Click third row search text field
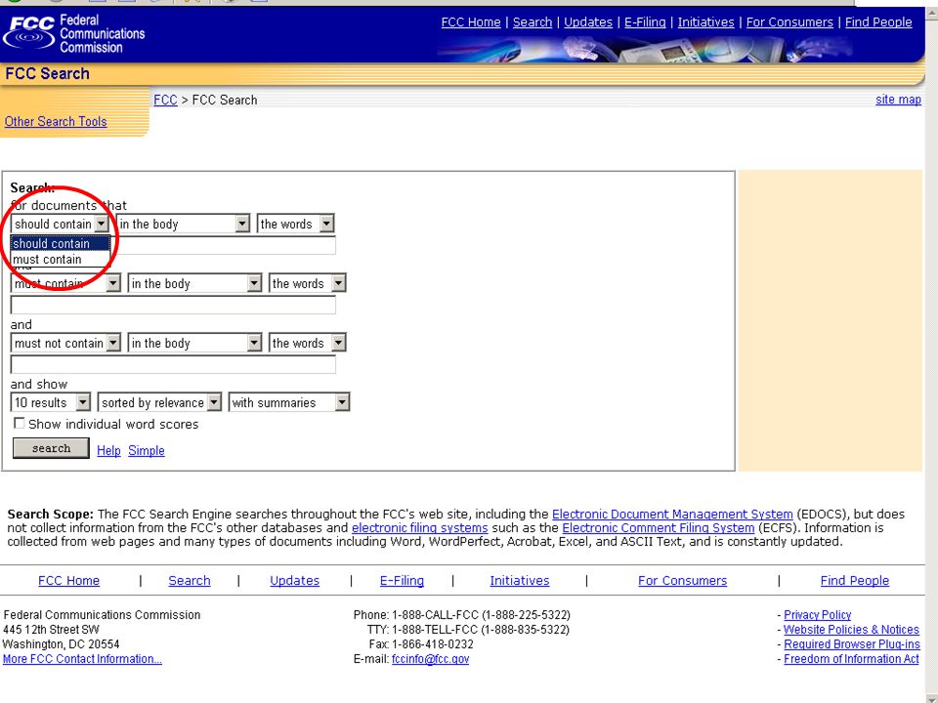 pyautogui.click(x=174, y=364)
